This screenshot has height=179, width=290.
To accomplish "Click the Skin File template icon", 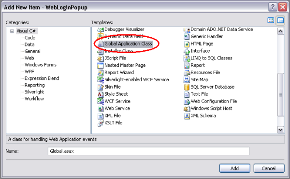I will [101, 87].
